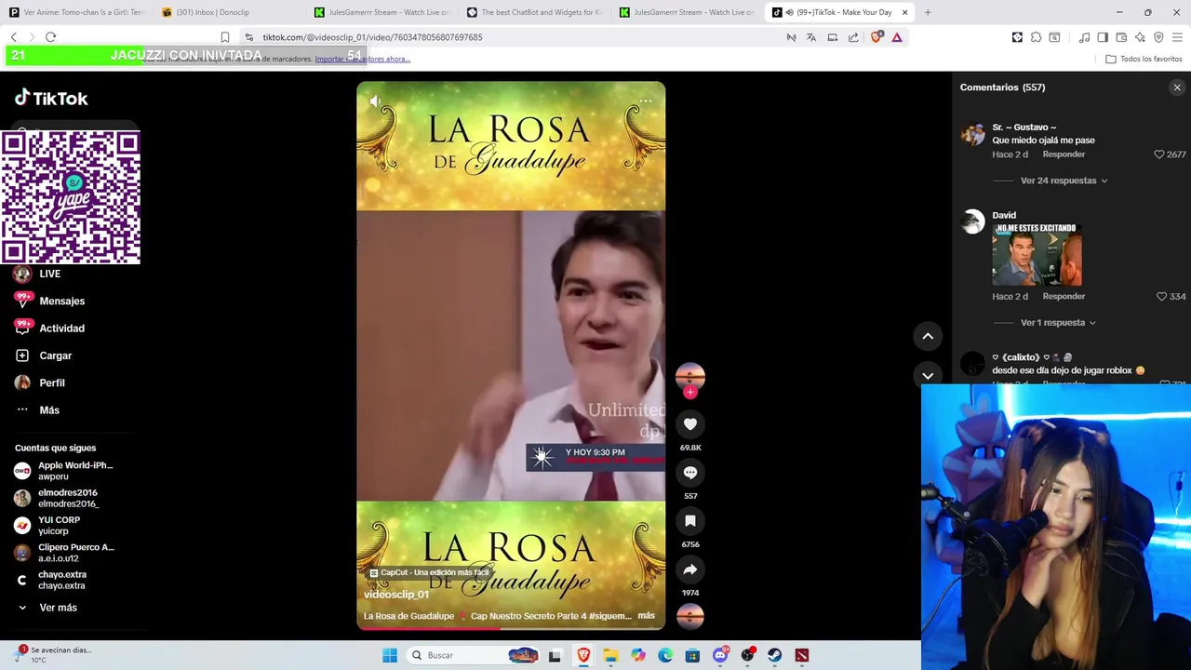Close the Comentarios panel
This screenshot has height=670, width=1191.
point(1177,87)
